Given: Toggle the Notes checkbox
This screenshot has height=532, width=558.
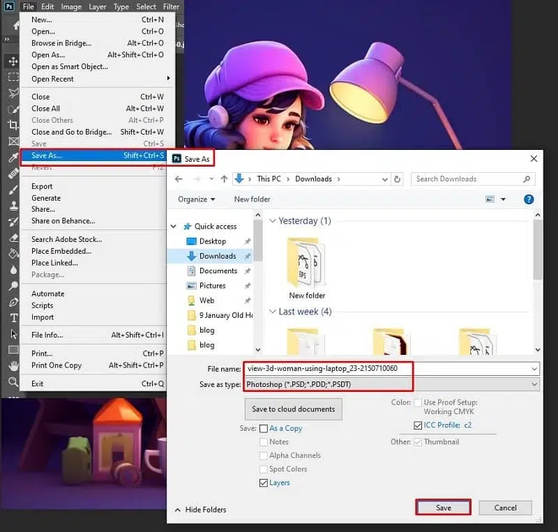Looking at the screenshot, I should click(264, 442).
